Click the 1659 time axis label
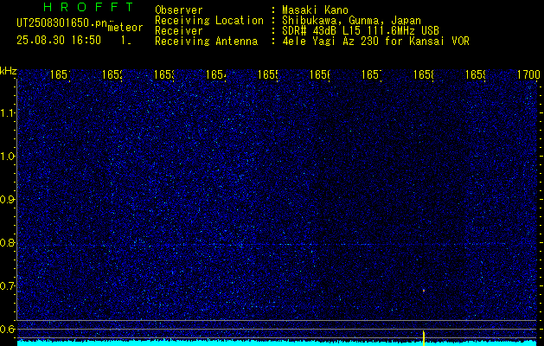Viewport: 544px width, 346px height. click(476, 74)
